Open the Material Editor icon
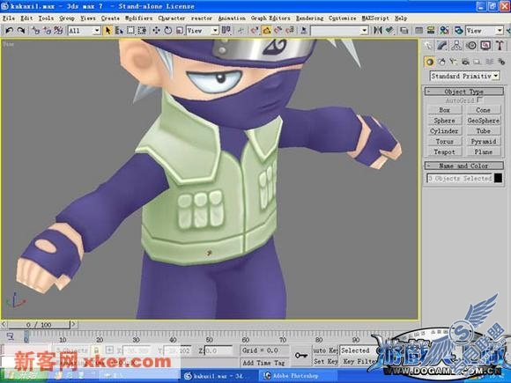Screen dimensions: 511x383 click(445, 31)
